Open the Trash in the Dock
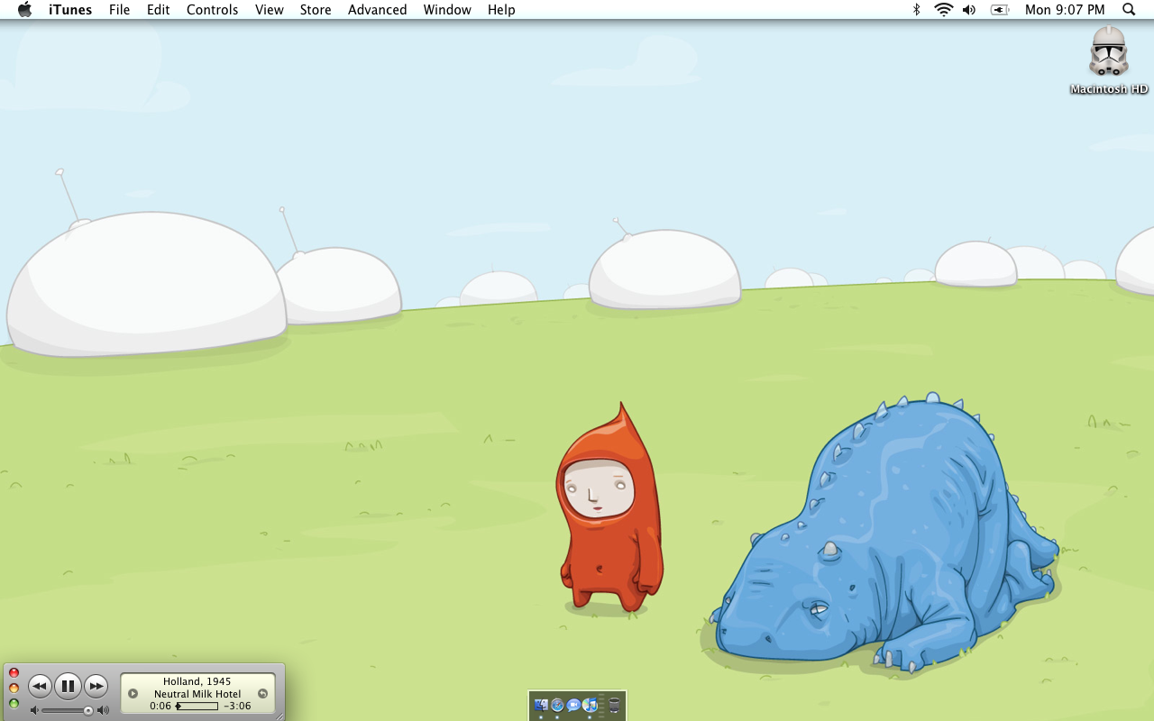Viewport: 1154px width, 721px height. 614,705
